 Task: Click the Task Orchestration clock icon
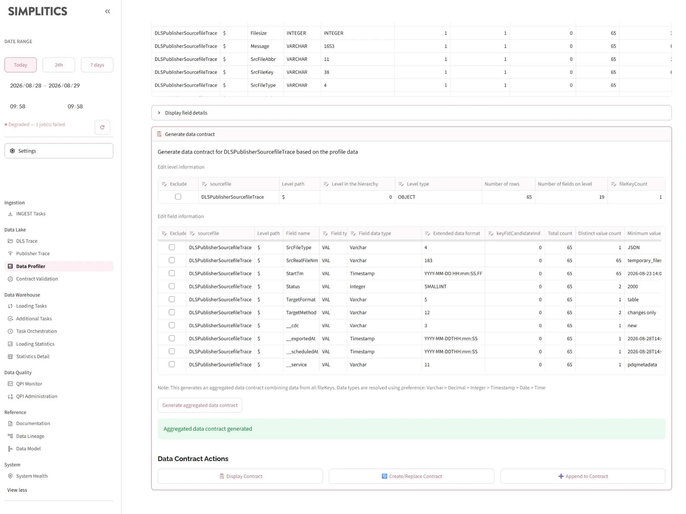click(x=10, y=331)
